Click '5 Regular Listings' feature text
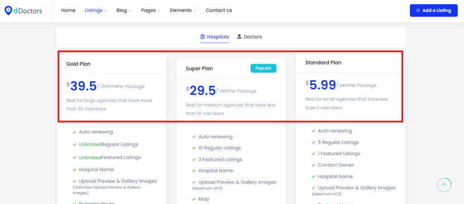This screenshot has height=204, width=464. coord(338,142)
